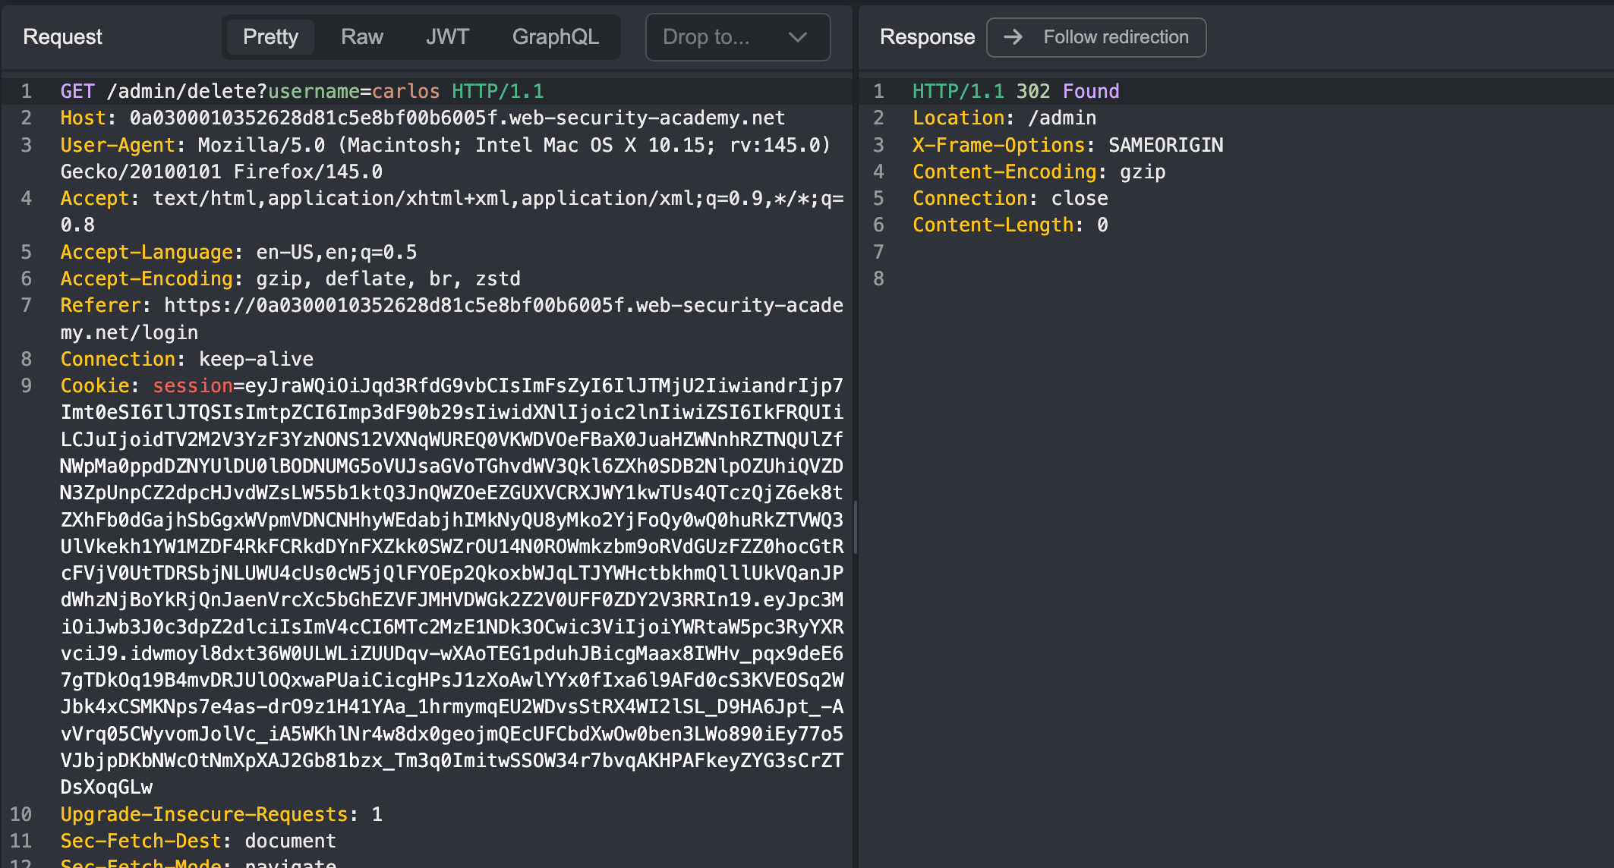The width and height of the screenshot is (1614, 868).
Task: Click the Location header in the response
Action: pos(958,118)
